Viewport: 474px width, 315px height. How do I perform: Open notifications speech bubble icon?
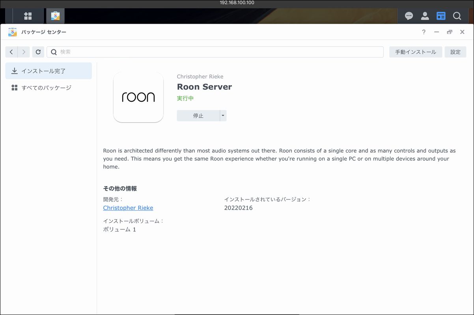(409, 16)
